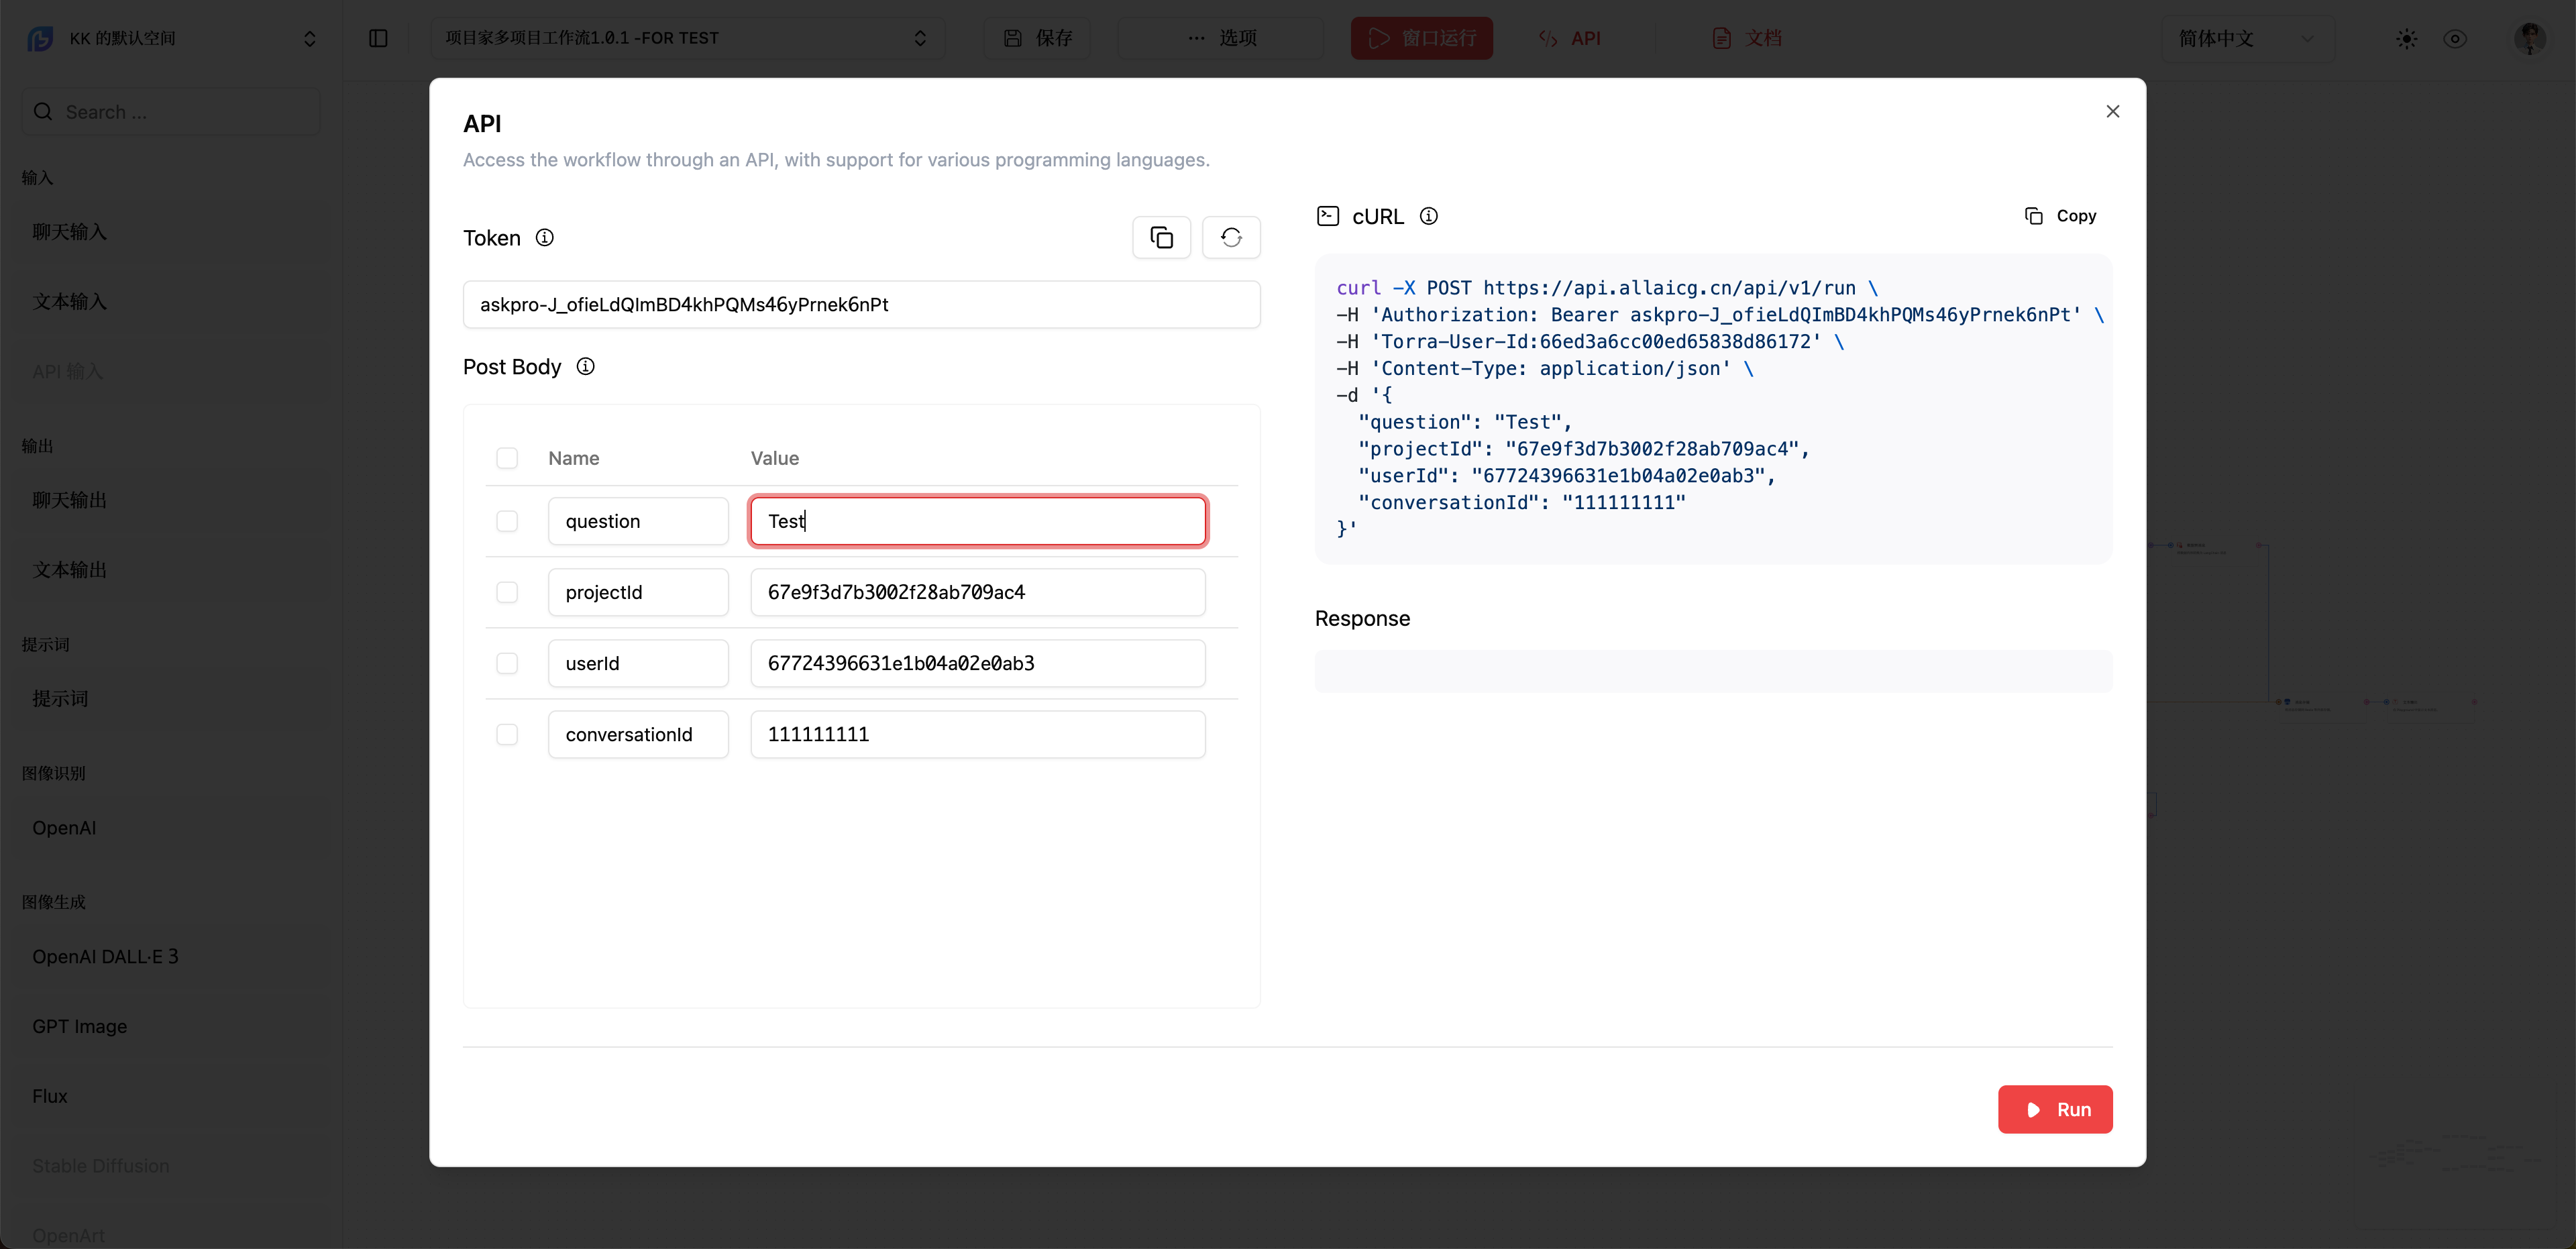Screen dimensions: 2576x1249
Task: Switch theme with the sun icon
Action: coord(2407,39)
